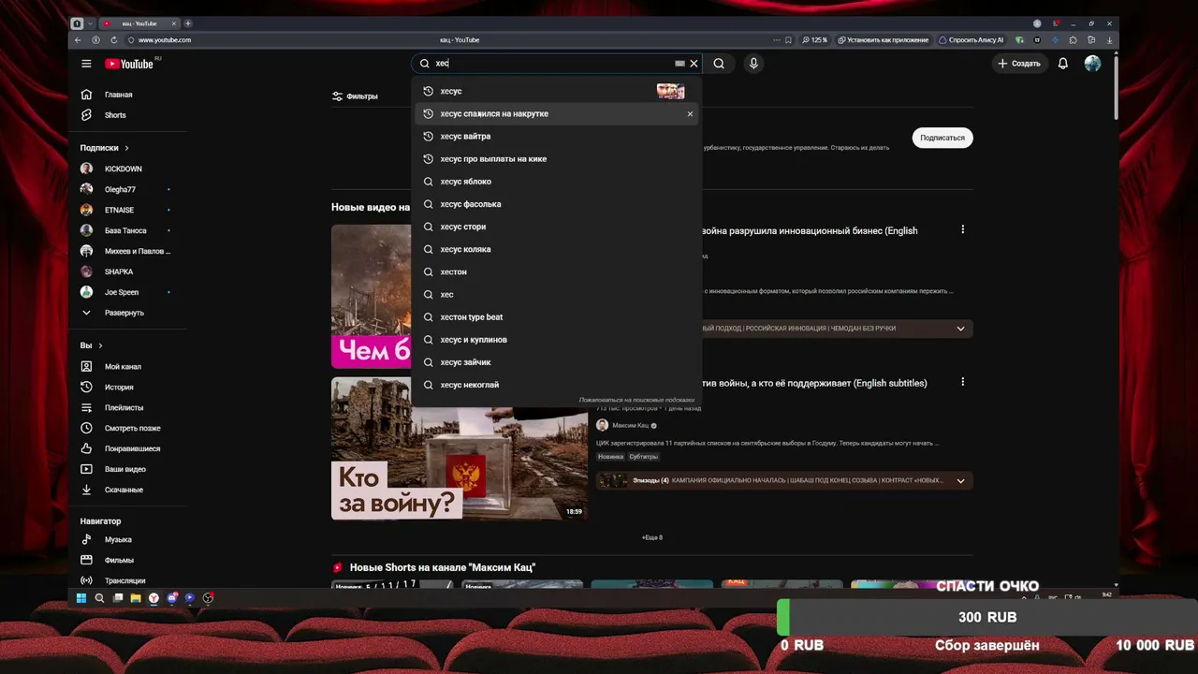Viewport: 1198px width, 674px height.
Task: Report search suggestions via «Пожаловаться» link
Action: [x=636, y=400]
